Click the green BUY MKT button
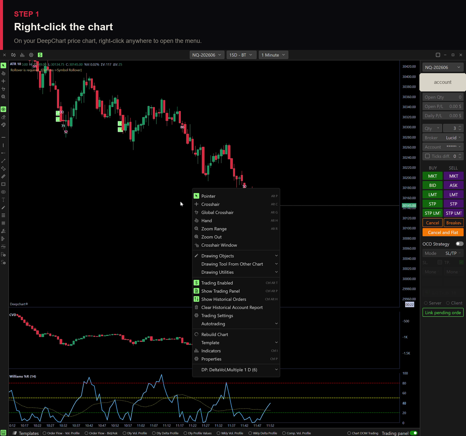The image size is (466, 436). (432, 176)
